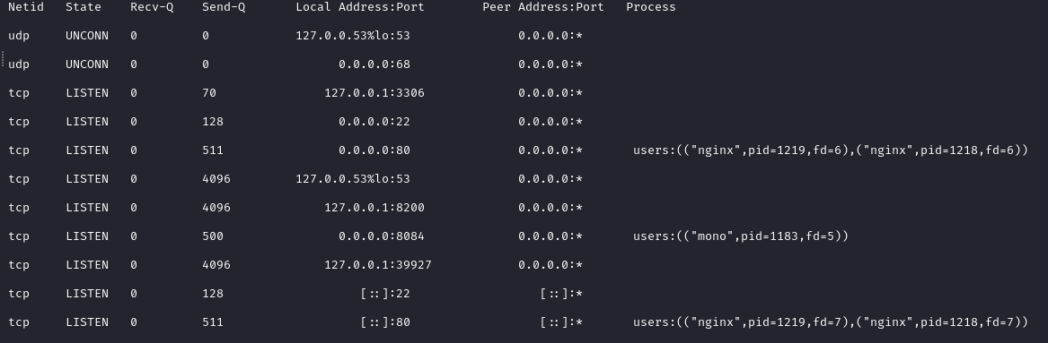Click the Send-Q value 70
The height and width of the screenshot is (343, 1048).
click(x=209, y=92)
